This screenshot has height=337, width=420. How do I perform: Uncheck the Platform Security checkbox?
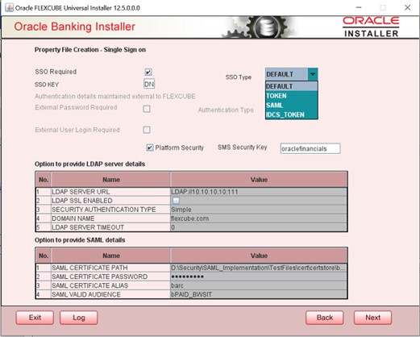150,148
